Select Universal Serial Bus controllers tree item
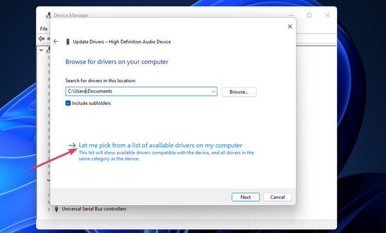The height and width of the screenshot is (233, 386). (94, 209)
